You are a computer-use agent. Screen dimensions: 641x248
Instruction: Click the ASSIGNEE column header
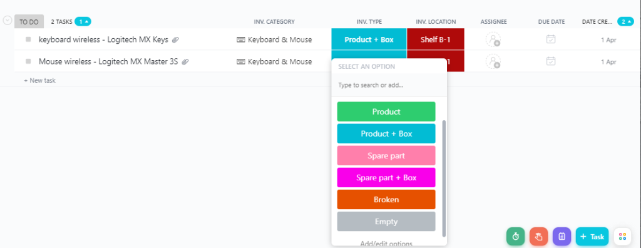point(493,22)
